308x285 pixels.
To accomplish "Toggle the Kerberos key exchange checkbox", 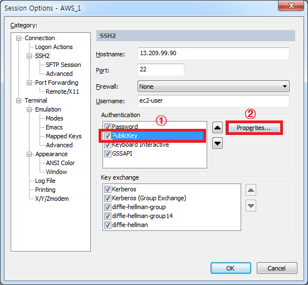I will (107, 189).
